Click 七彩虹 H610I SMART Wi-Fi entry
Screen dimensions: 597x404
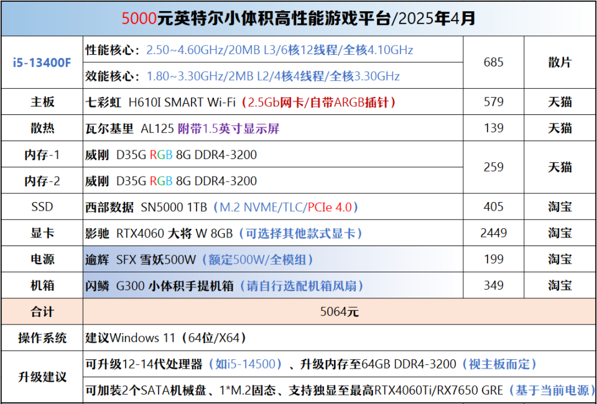click(x=241, y=102)
